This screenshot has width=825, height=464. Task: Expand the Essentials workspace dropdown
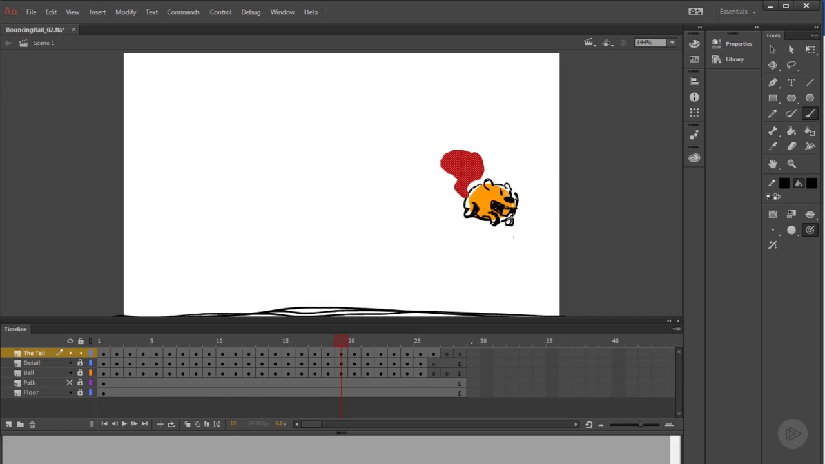pyautogui.click(x=737, y=12)
